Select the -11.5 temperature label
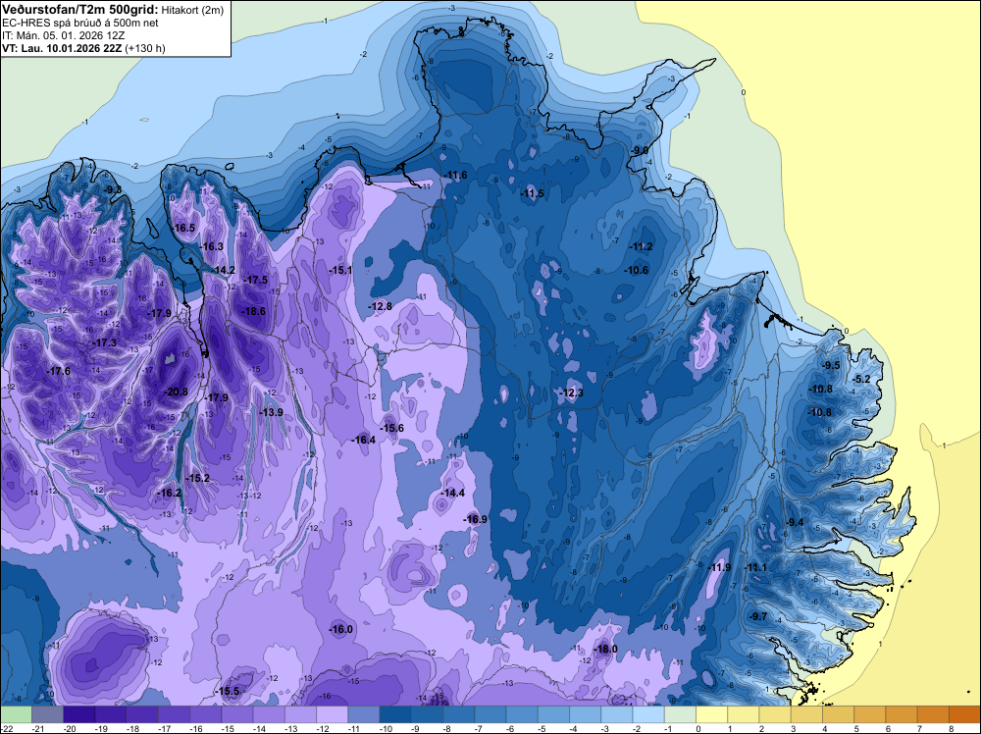Image resolution: width=981 pixels, height=734 pixels. pyautogui.click(x=533, y=194)
